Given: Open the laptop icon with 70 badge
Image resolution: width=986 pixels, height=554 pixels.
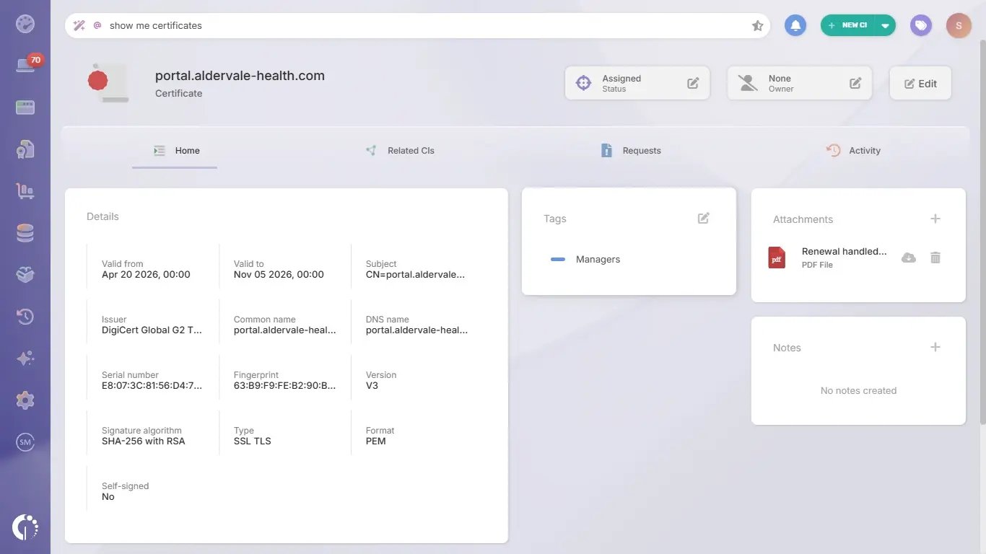Looking at the screenshot, I should [25, 66].
